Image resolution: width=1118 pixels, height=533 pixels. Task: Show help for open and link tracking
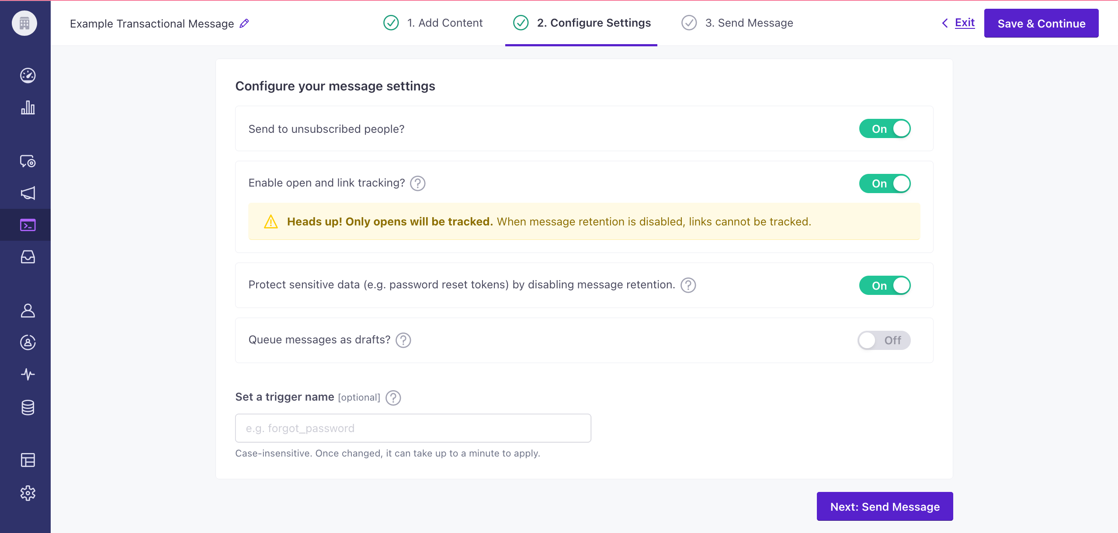click(x=418, y=183)
